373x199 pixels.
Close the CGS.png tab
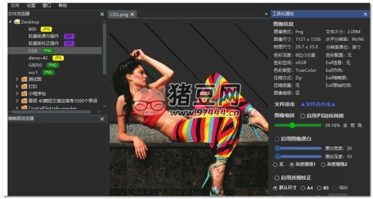[x=132, y=14]
